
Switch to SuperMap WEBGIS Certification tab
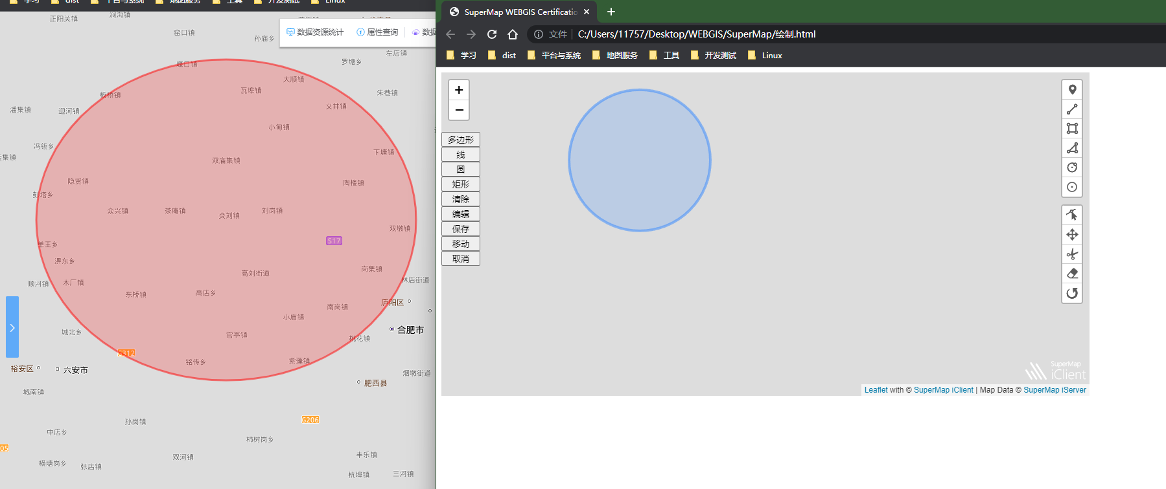click(x=520, y=12)
